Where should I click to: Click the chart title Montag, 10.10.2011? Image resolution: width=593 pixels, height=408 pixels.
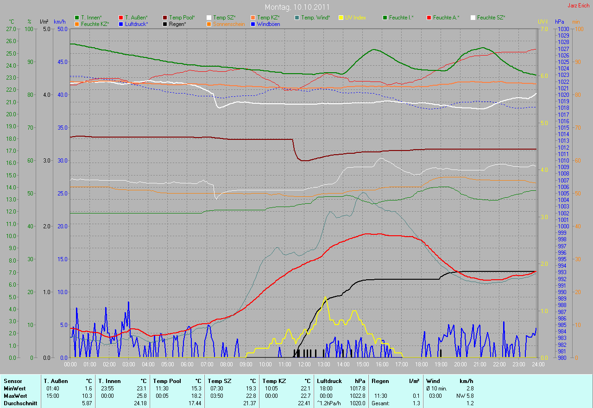(x=297, y=7)
